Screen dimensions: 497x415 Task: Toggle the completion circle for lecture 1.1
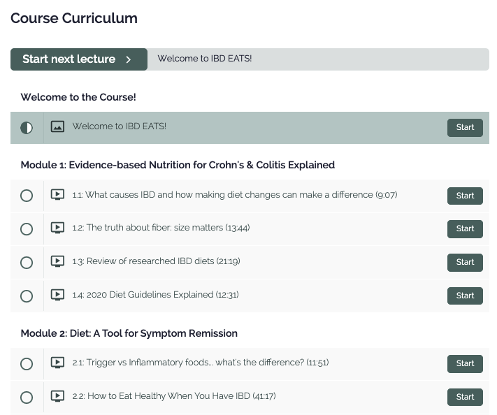click(x=27, y=196)
